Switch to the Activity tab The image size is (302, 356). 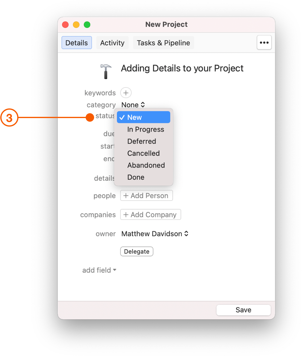[112, 43]
